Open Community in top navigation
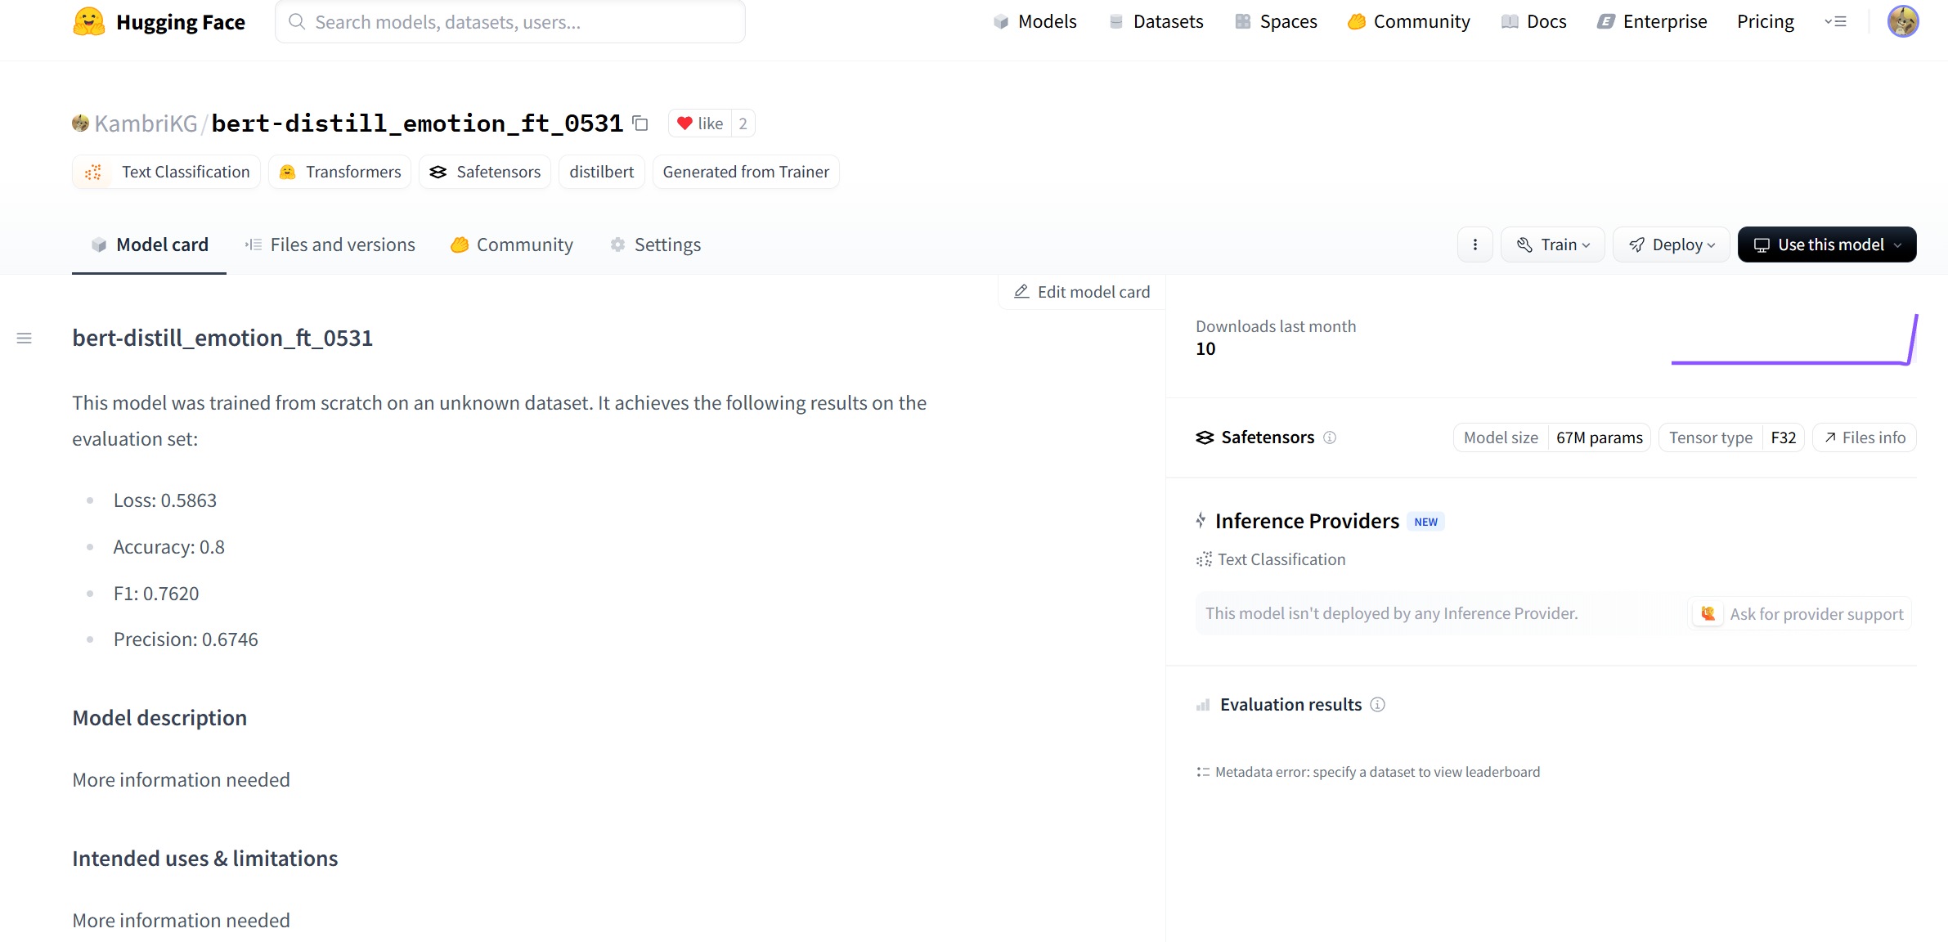 pyautogui.click(x=1408, y=22)
